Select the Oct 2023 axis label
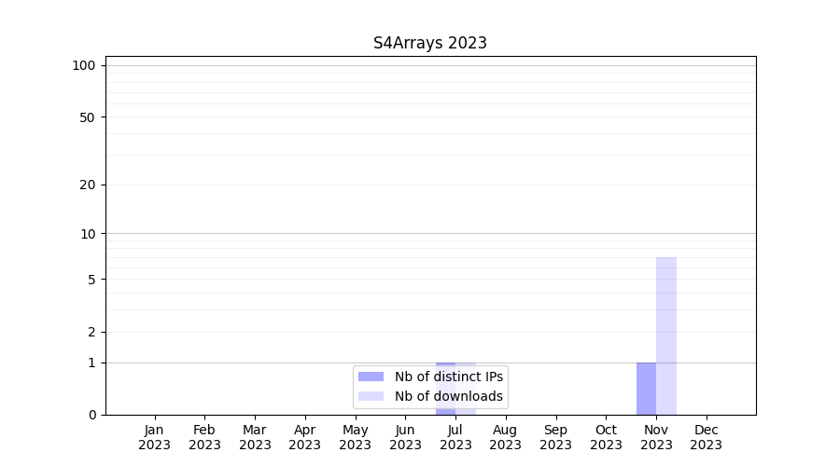The width and height of the screenshot is (840, 466). [606, 437]
